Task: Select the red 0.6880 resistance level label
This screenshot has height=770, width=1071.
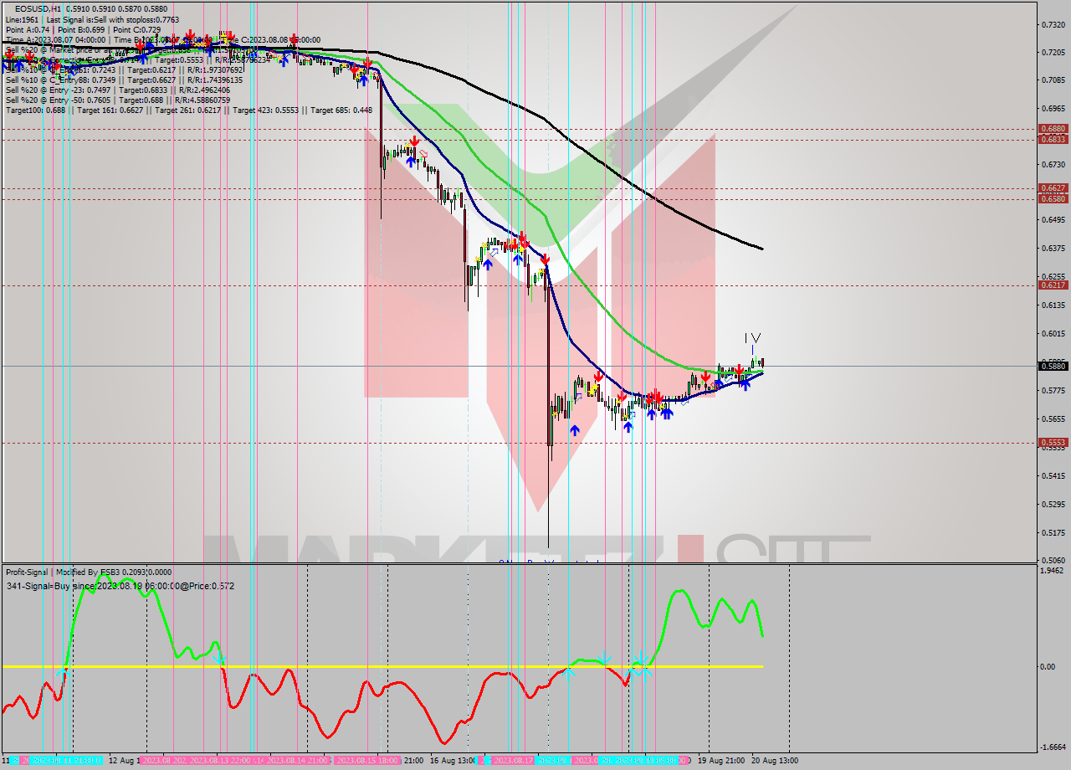Action: point(1053,128)
